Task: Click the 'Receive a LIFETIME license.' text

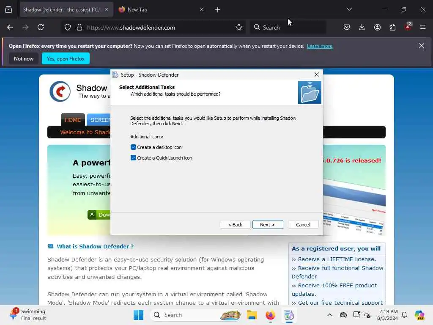Action: point(337,259)
